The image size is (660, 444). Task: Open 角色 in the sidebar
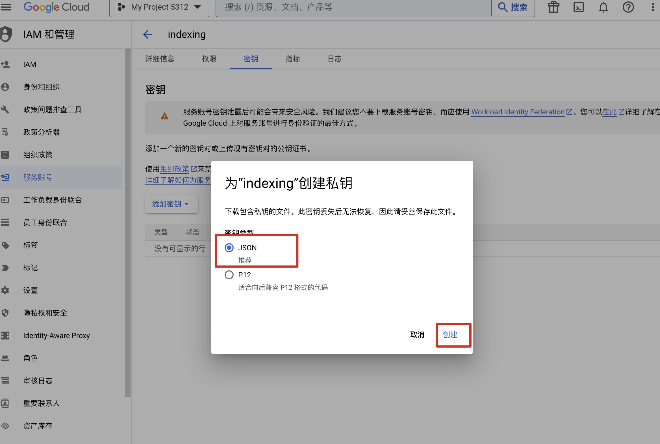[31, 358]
